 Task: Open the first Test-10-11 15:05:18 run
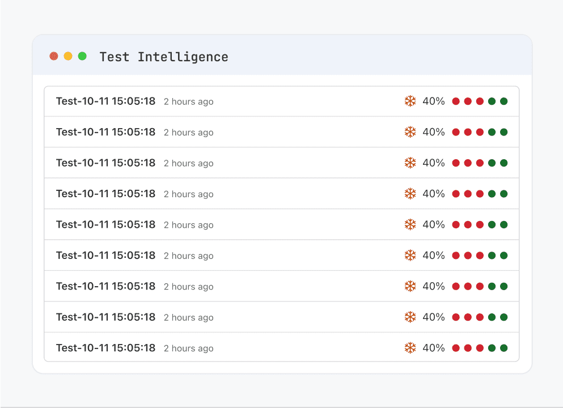pyautogui.click(x=105, y=101)
